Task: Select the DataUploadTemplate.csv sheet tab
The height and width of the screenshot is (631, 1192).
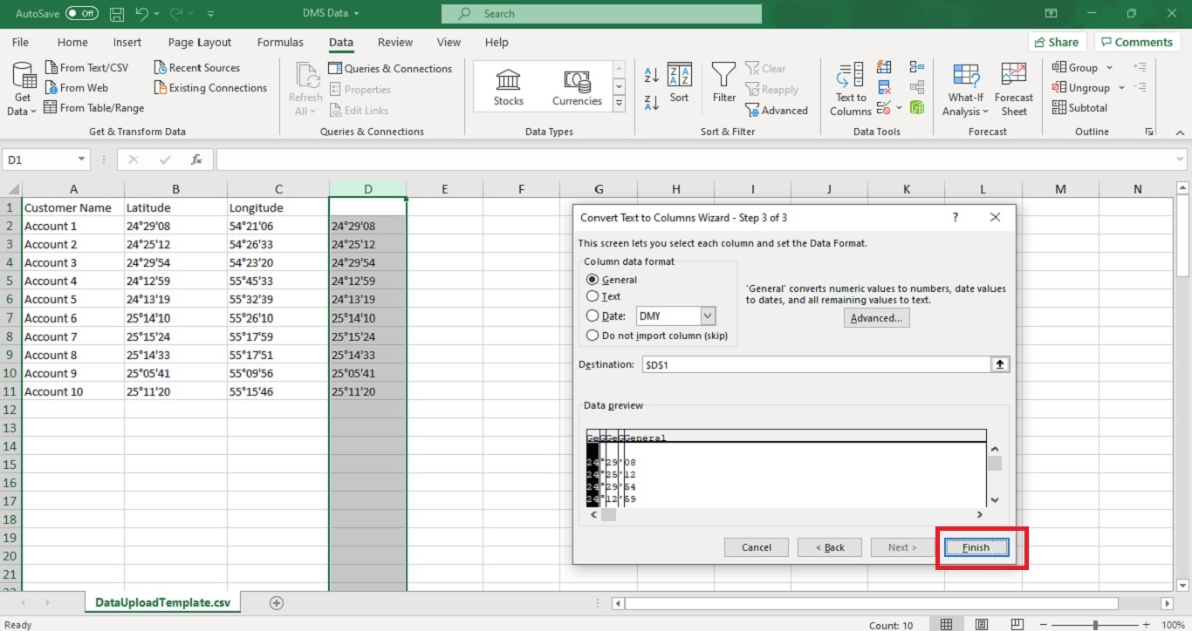Action: coord(162,601)
